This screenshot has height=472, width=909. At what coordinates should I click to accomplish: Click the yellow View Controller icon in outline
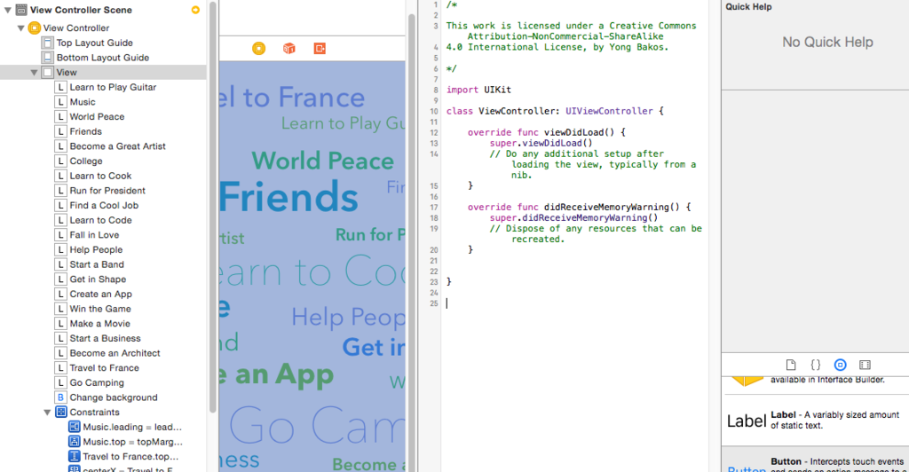click(35, 28)
